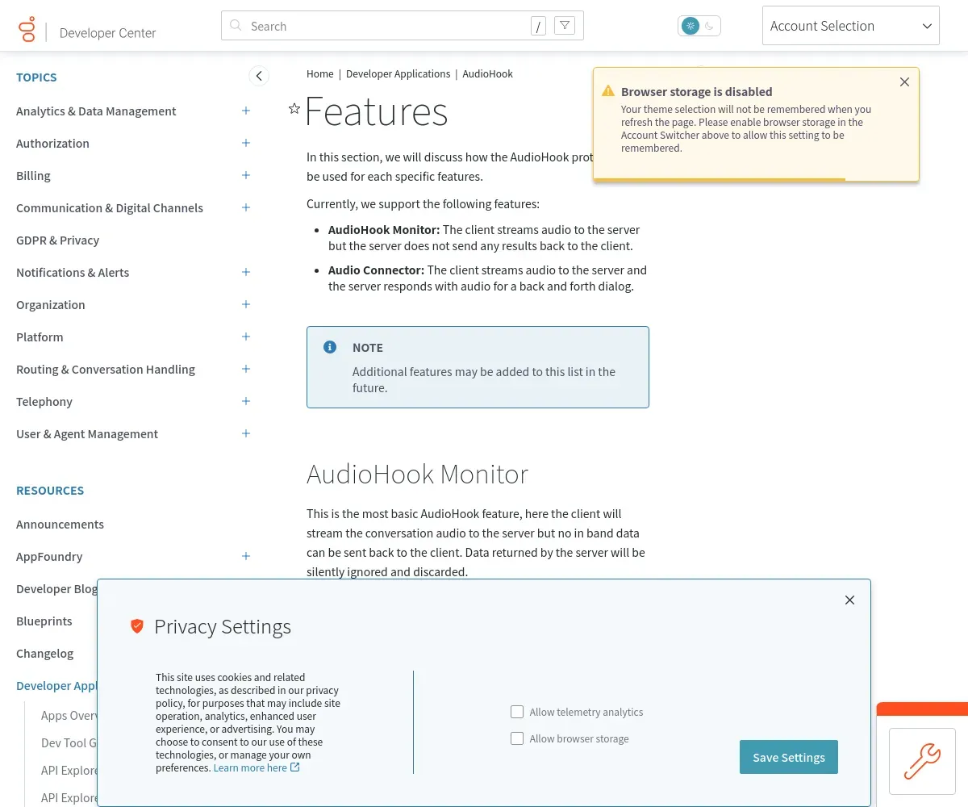Click external link icon after Learn more

coord(295,767)
